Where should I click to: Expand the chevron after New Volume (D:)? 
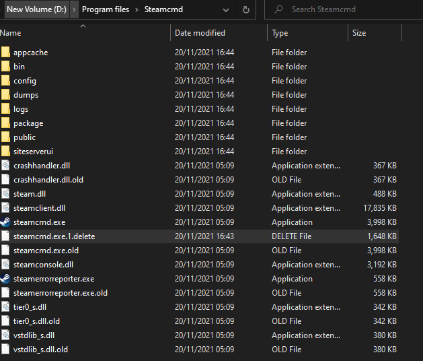pos(75,9)
